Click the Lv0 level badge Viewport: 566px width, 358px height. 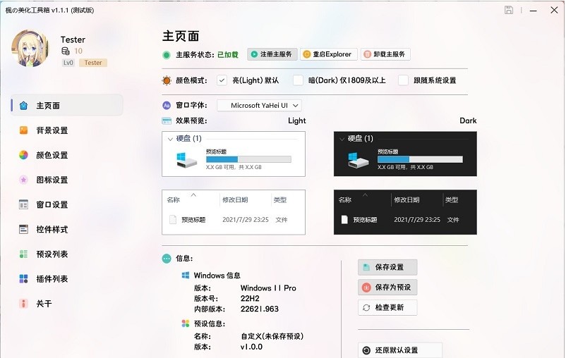click(x=68, y=63)
